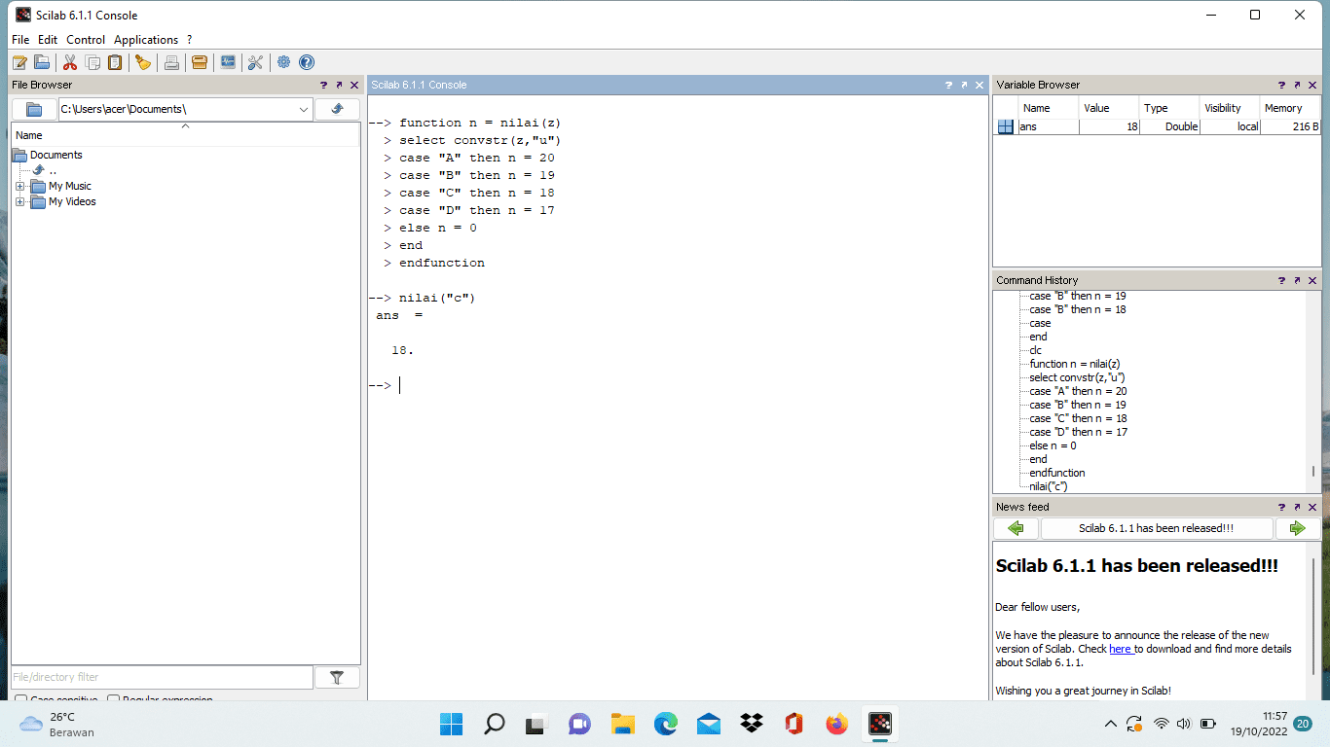Click the Copy toolbar icon

coord(92,62)
